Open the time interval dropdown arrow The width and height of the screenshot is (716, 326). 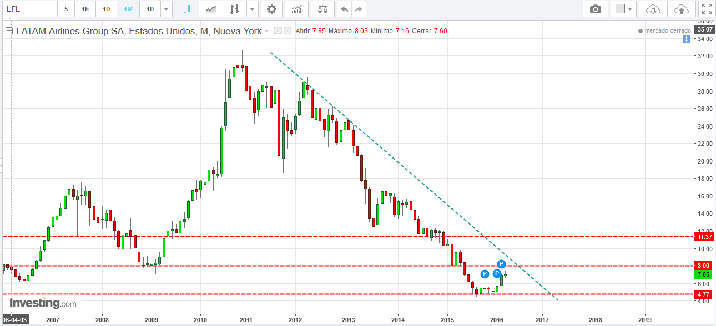coord(167,9)
